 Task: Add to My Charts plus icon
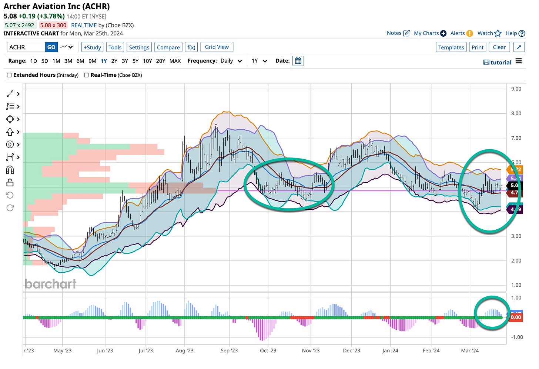click(443, 33)
